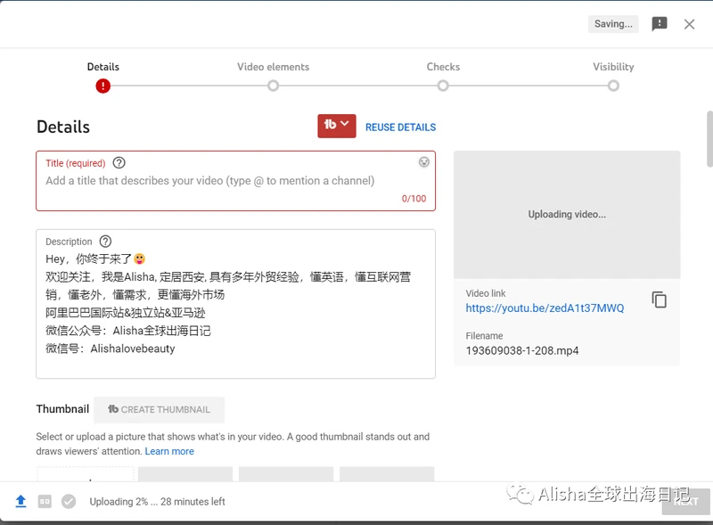Image resolution: width=713 pixels, height=525 pixels.
Task: Open the thumbnail Learn more link
Action: [x=169, y=451]
